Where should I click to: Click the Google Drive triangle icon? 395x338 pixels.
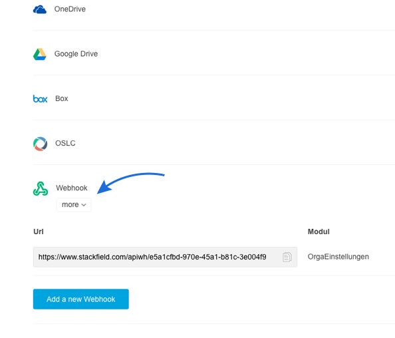pyautogui.click(x=40, y=54)
